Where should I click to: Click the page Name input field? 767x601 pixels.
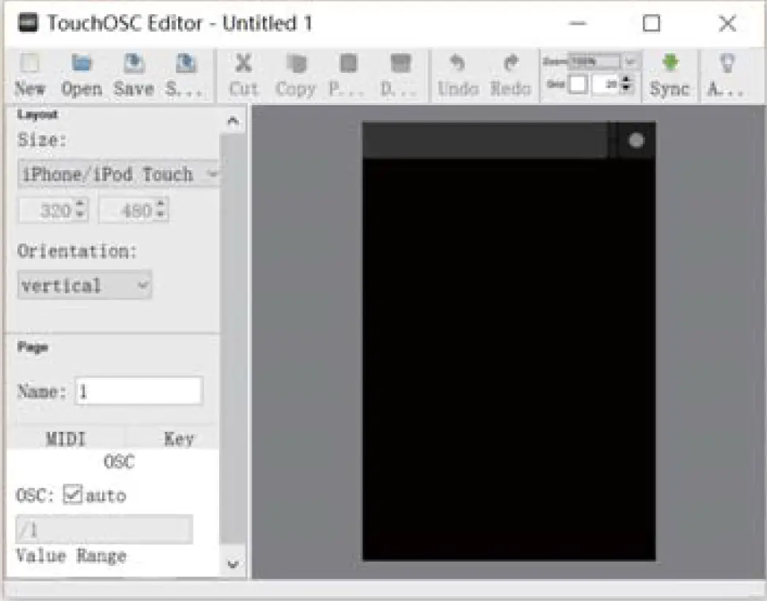coord(139,391)
